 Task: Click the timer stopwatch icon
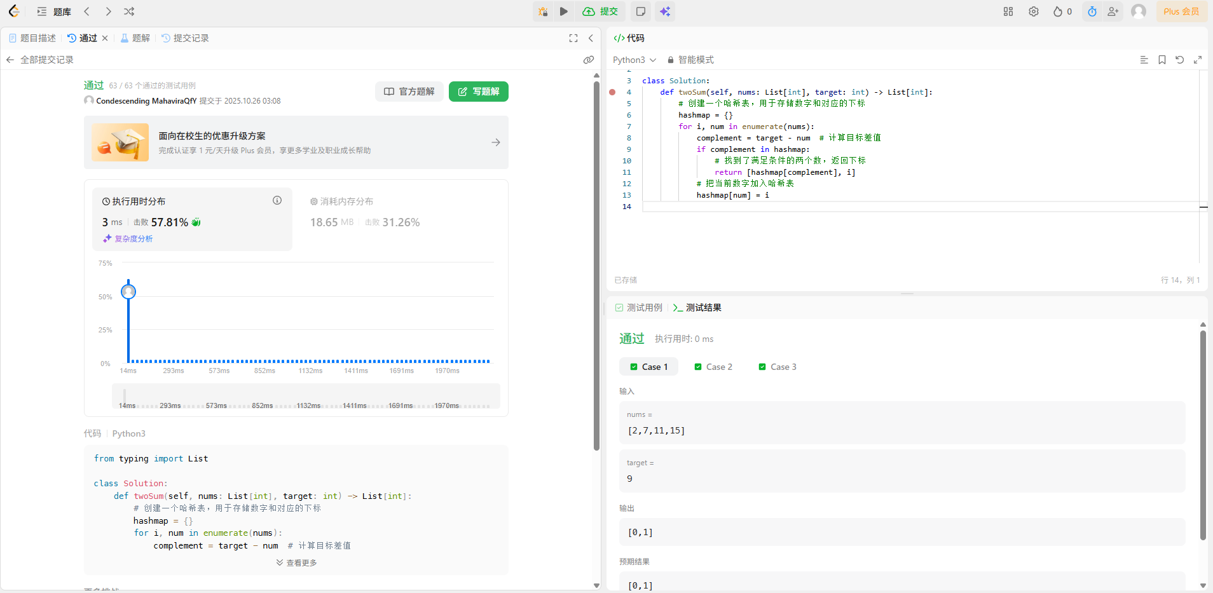pos(1092,11)
